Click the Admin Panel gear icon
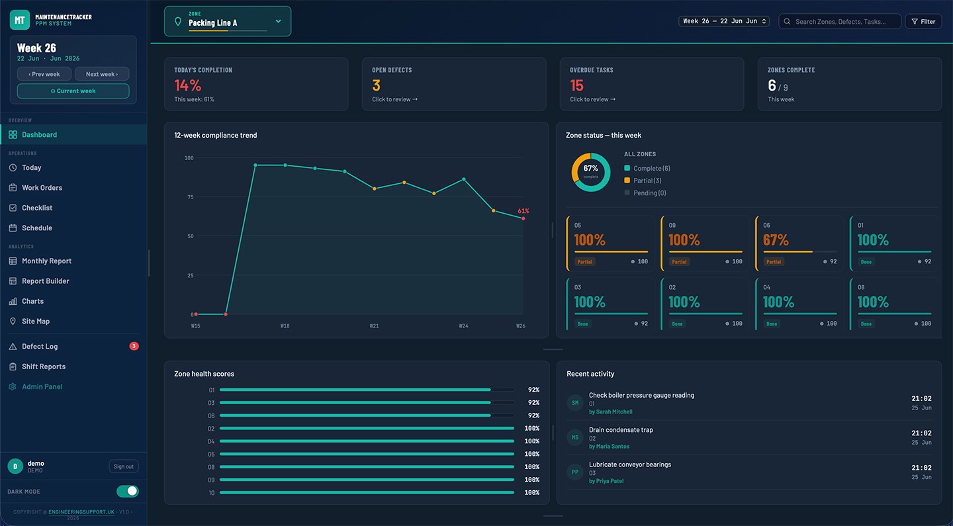The image size is (953, 526). pyautogui.click(x=13, y=387)
